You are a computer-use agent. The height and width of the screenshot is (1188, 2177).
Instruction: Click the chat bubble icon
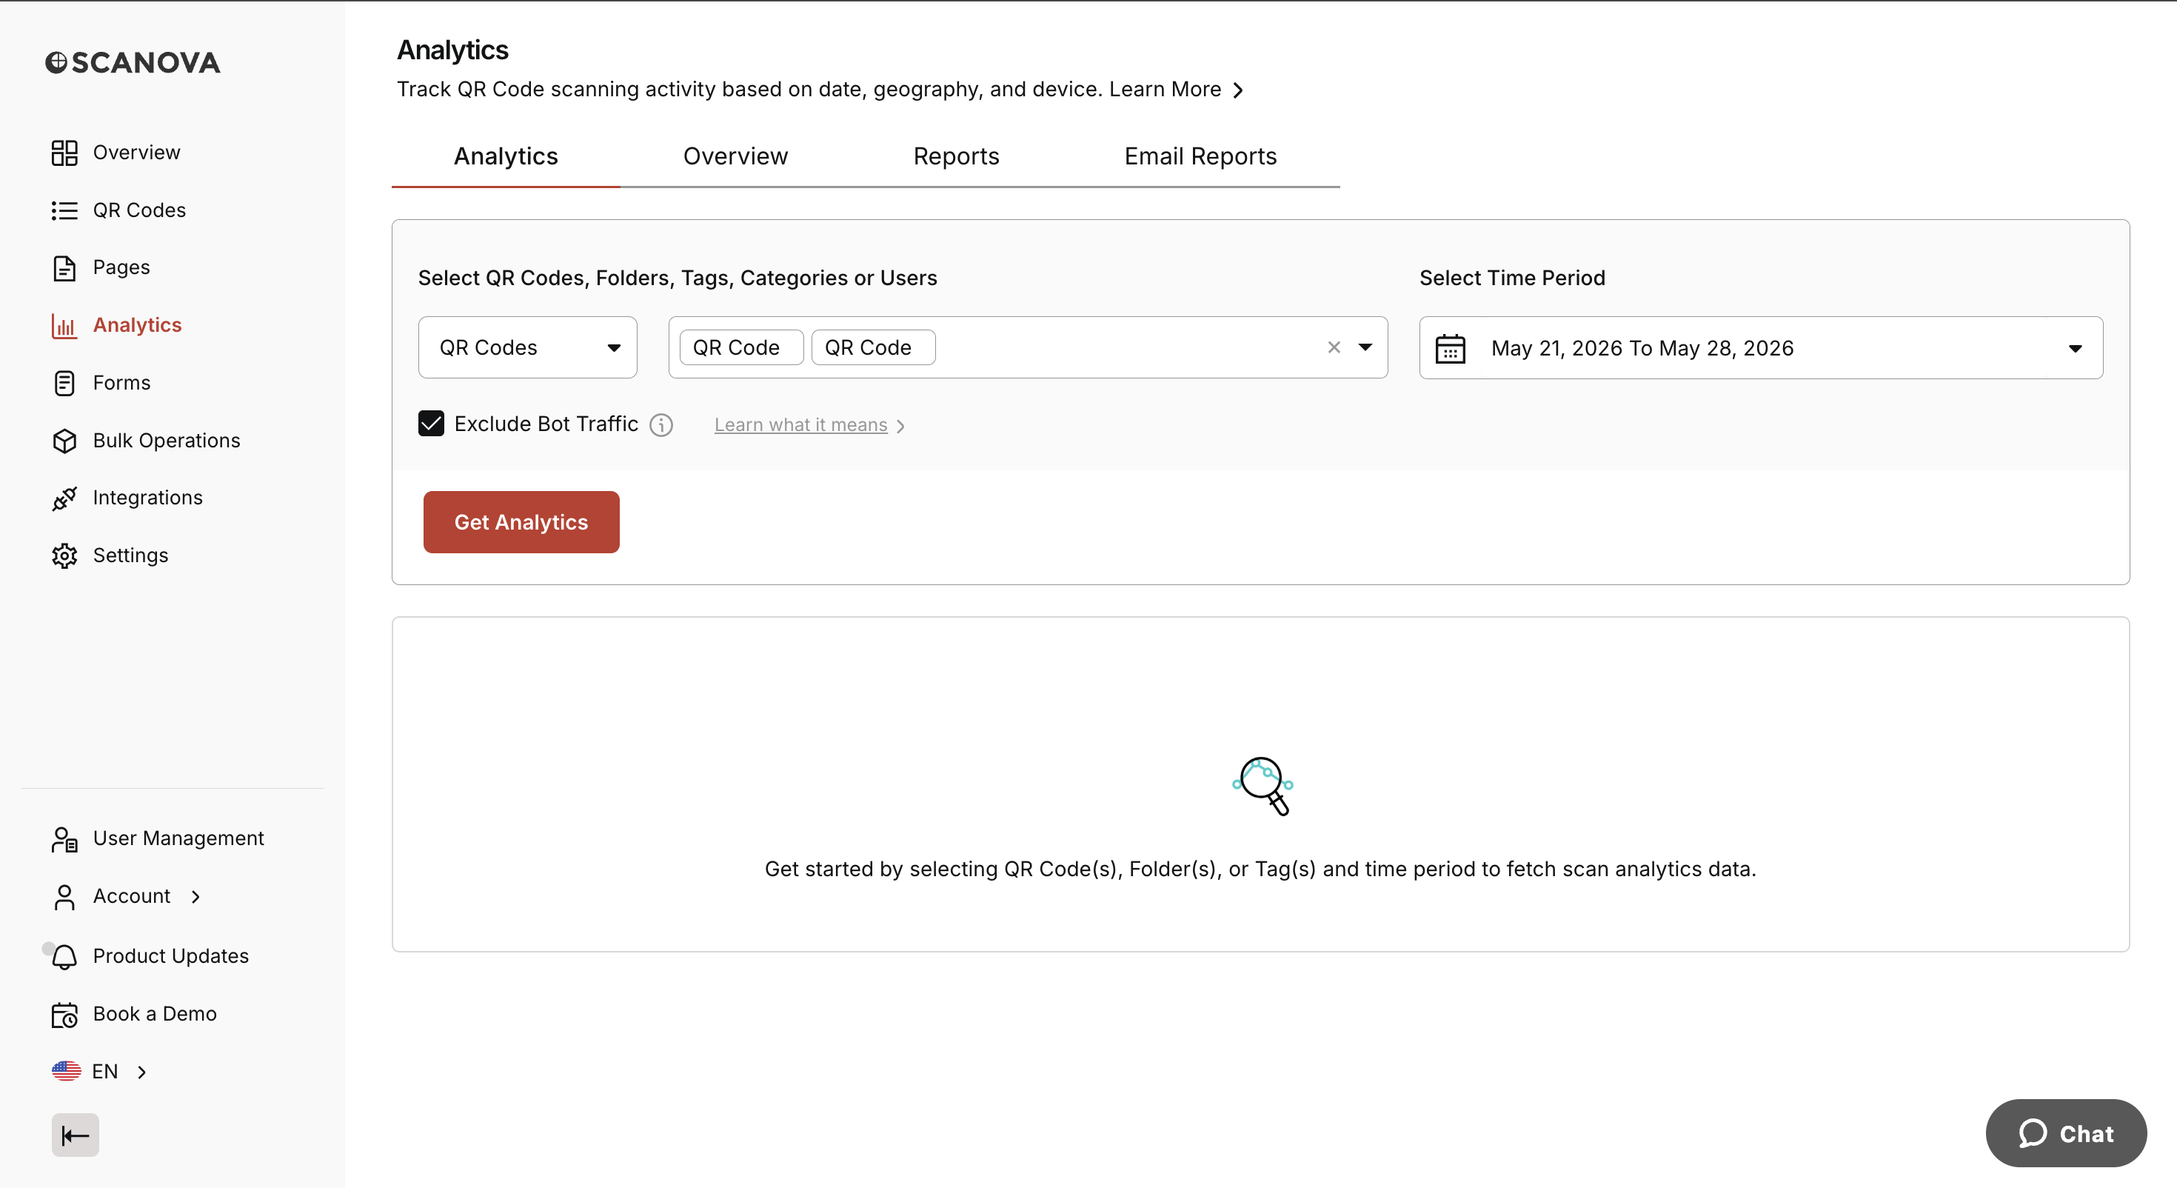pos(2033,1133)
